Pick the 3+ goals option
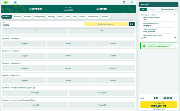 pos(102,31)
